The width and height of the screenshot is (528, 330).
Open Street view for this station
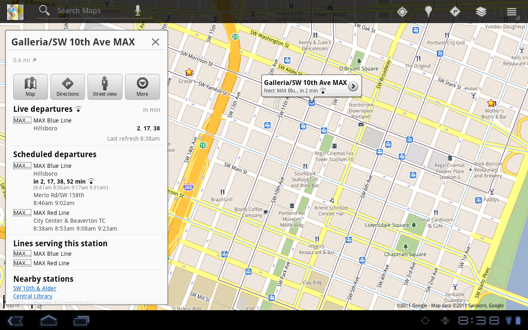point(105,87)
